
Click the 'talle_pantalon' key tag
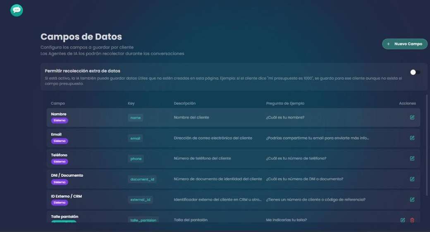(x=143, y=220)
